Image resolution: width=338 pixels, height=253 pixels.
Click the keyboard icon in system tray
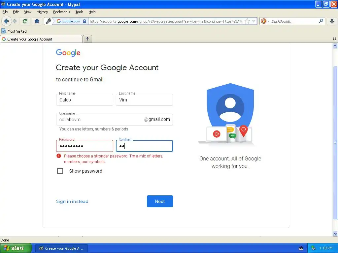(301, 248)
